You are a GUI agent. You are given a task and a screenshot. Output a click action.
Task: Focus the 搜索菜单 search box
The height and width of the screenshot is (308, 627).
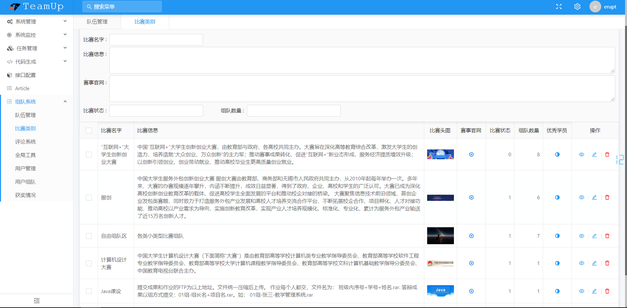(x=122, y=7)
